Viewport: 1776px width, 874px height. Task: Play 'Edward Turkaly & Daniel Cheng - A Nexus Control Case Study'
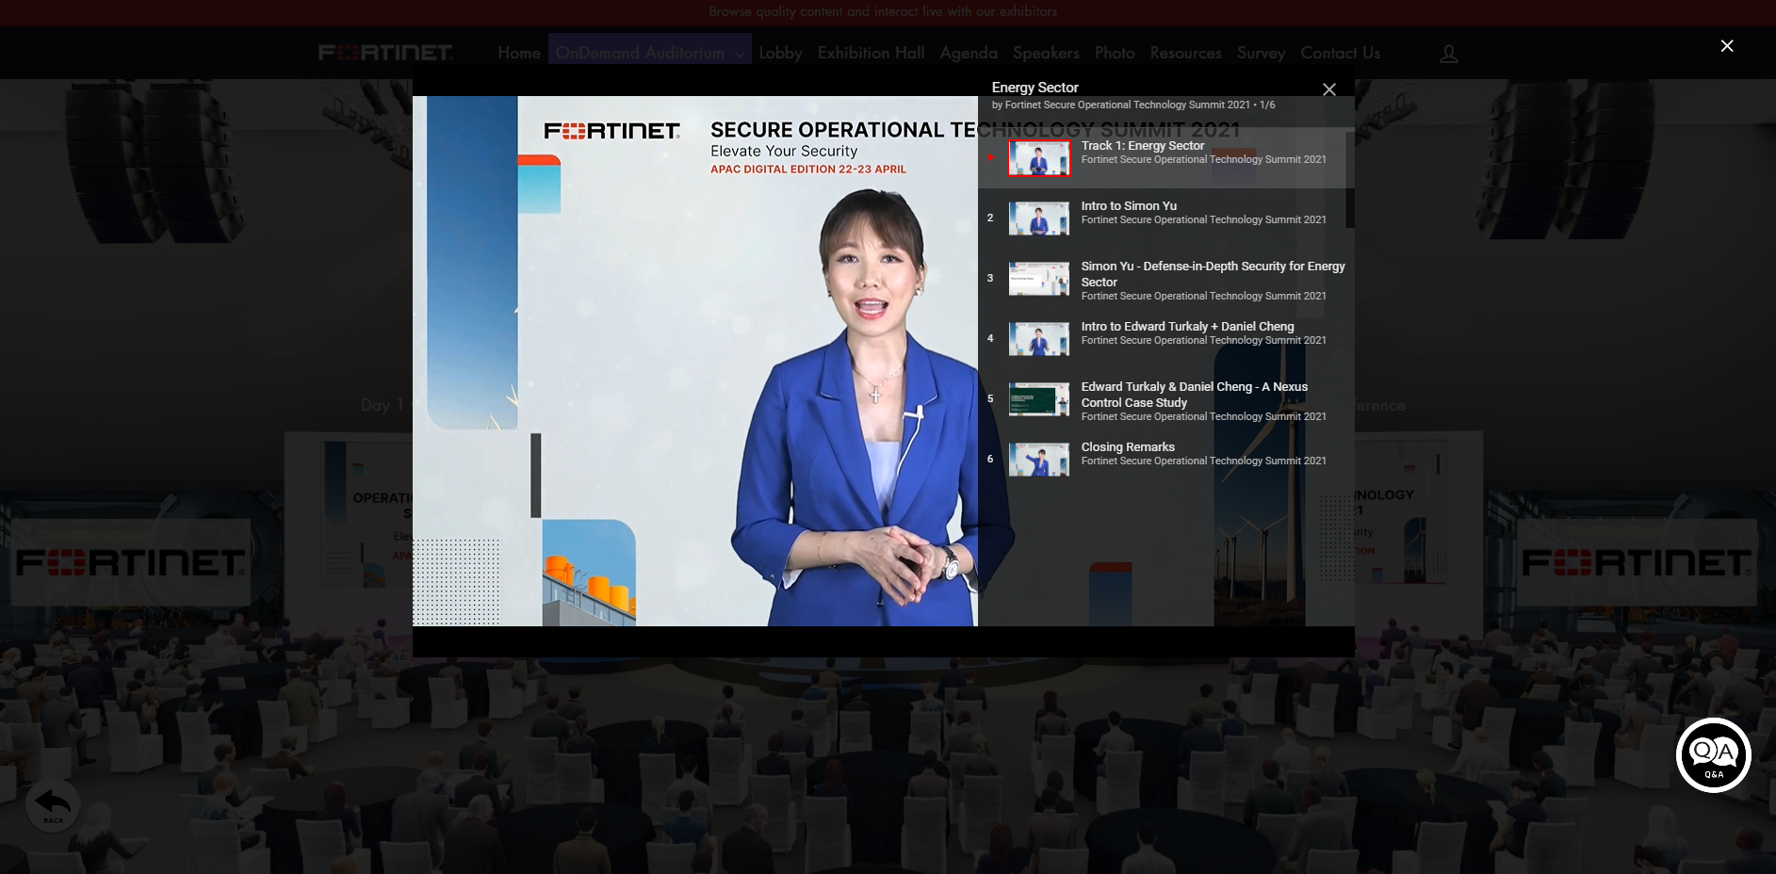1194,394
